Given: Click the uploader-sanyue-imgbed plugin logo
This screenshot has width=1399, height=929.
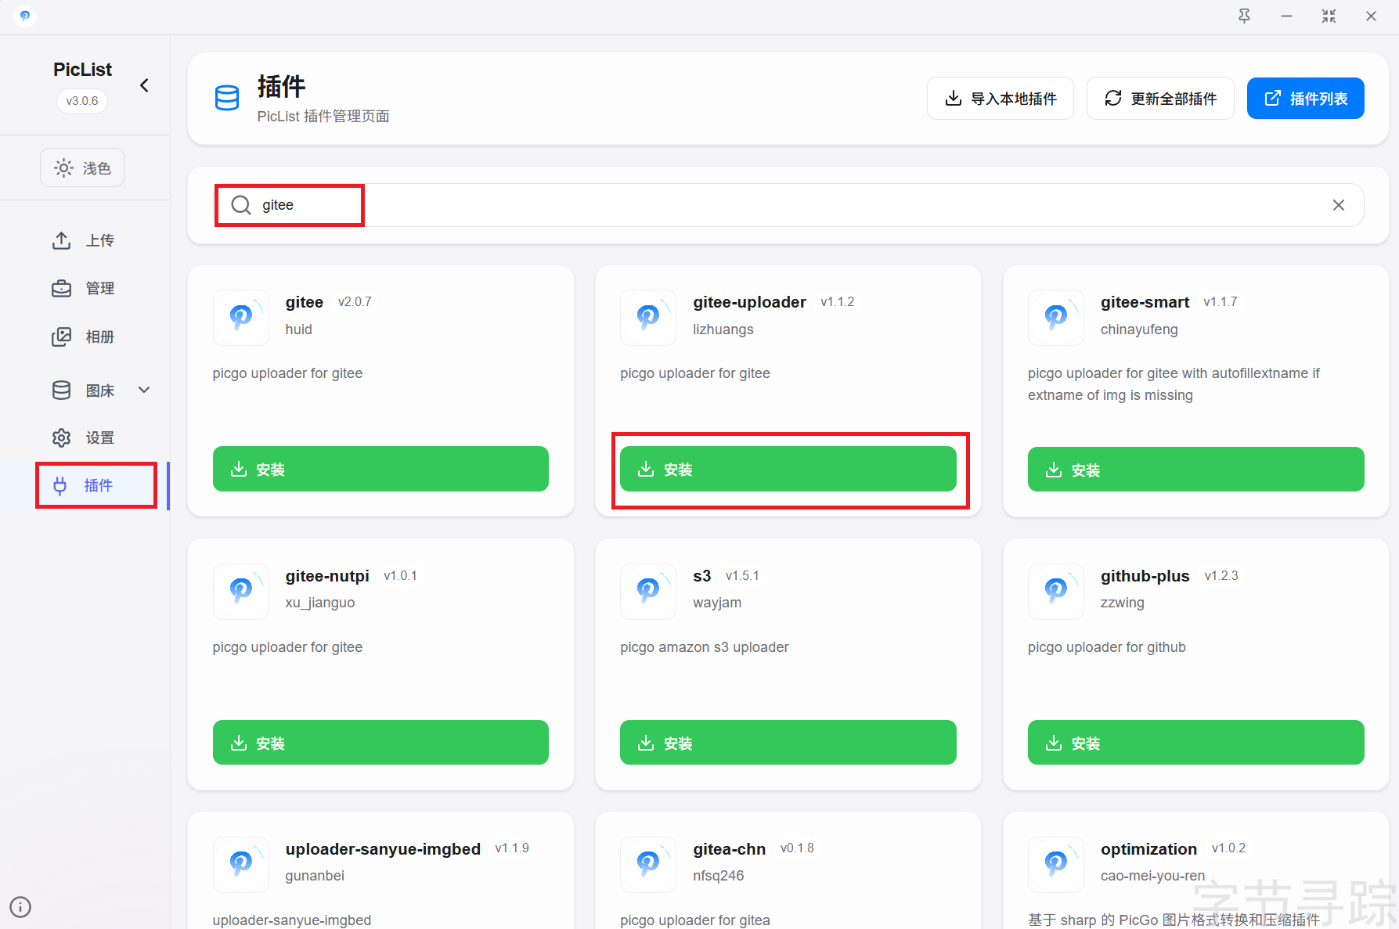Looking at the screenshot, I should click(241, 864).
